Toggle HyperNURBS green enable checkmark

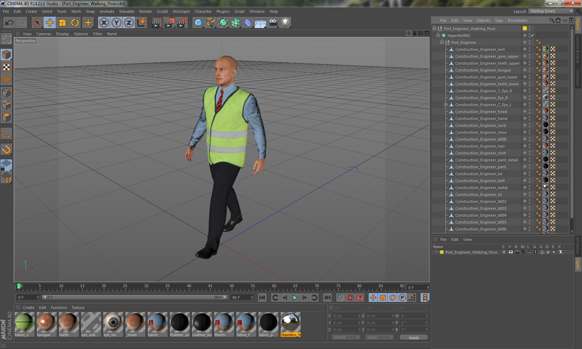(x=533, y=35)
